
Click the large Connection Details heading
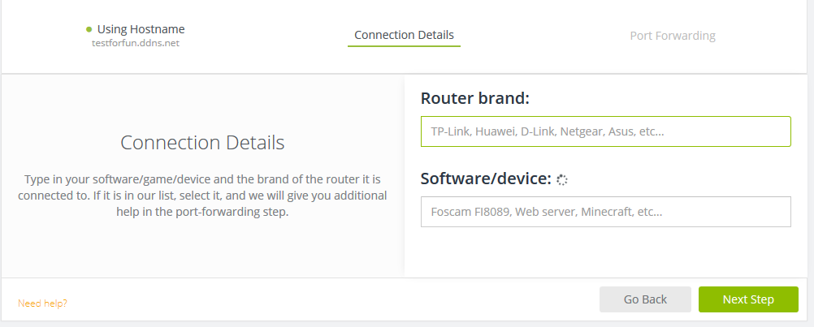point(202,143)
